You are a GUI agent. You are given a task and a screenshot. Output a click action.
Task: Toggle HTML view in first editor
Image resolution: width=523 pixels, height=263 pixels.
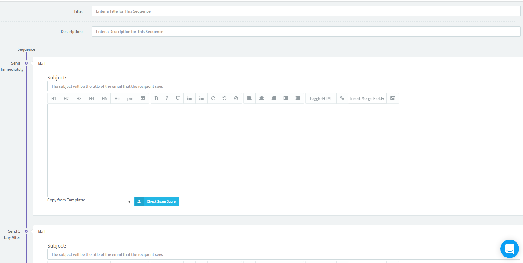point(321,98)
